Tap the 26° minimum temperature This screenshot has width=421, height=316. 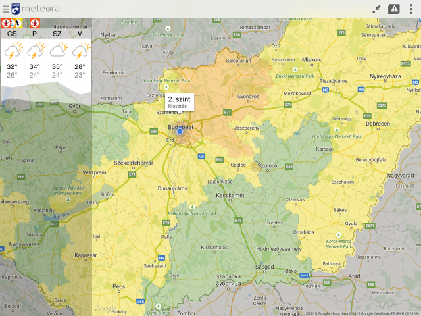(x=12, y=75)
